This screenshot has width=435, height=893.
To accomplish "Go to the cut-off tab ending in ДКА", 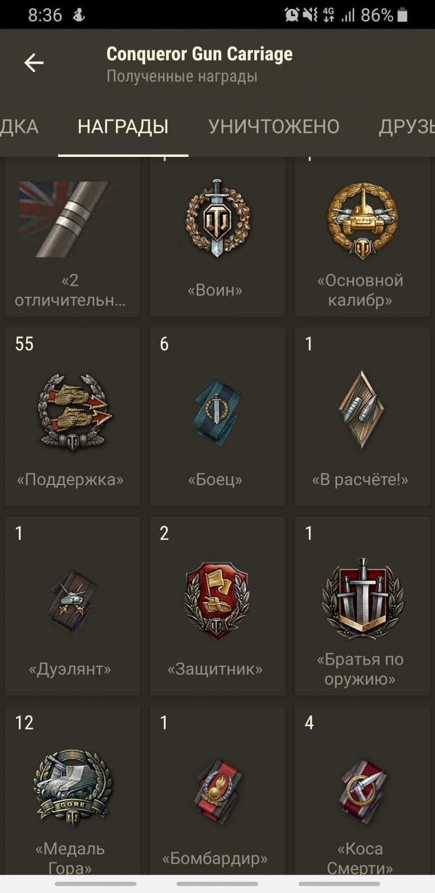I will 19,127.
